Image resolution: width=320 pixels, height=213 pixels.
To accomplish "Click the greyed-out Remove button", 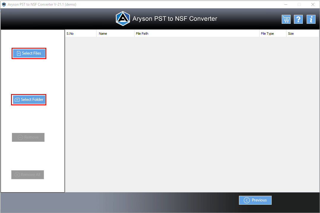I will click(28, 137).
